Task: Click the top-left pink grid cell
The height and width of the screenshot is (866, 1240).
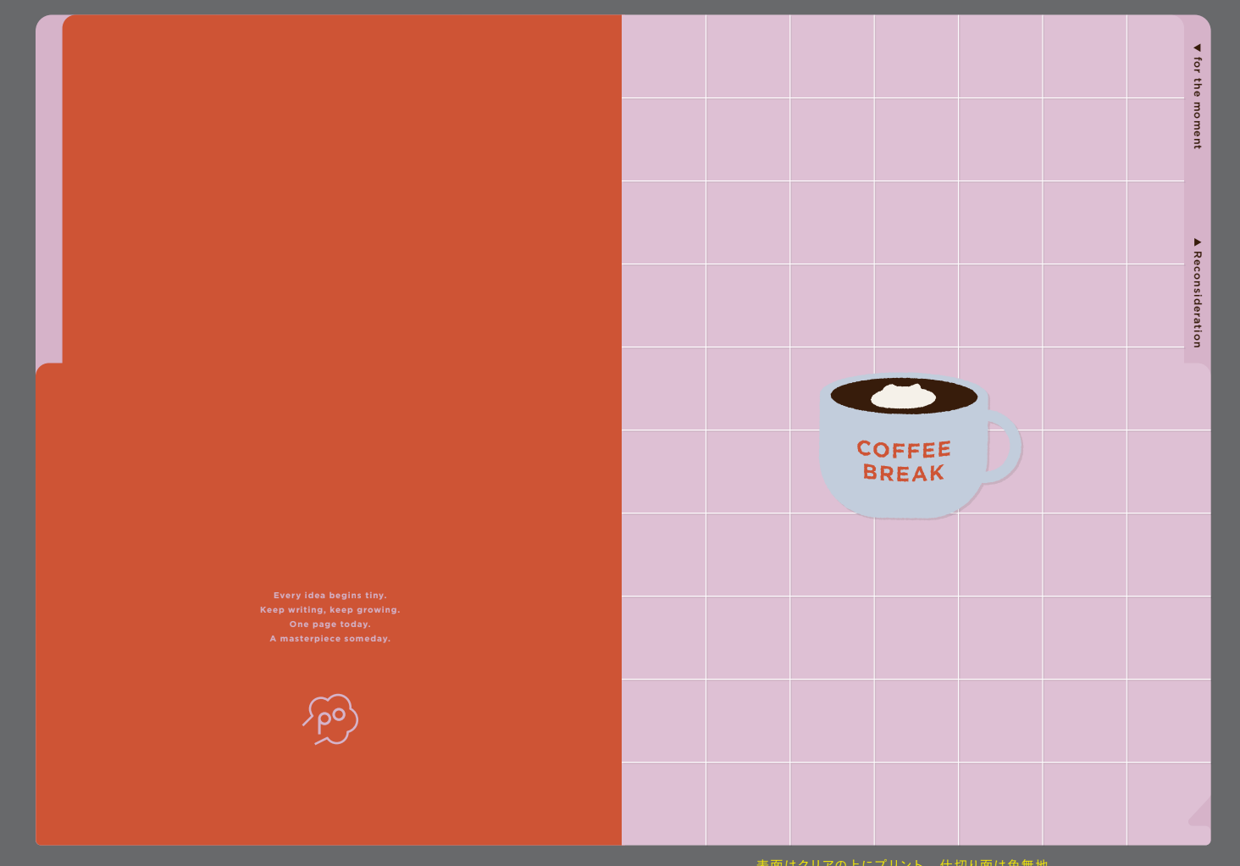Action: [663, 56]
